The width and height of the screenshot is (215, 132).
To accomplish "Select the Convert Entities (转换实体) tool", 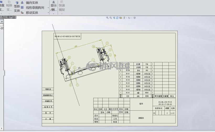I will coord(9,6).
